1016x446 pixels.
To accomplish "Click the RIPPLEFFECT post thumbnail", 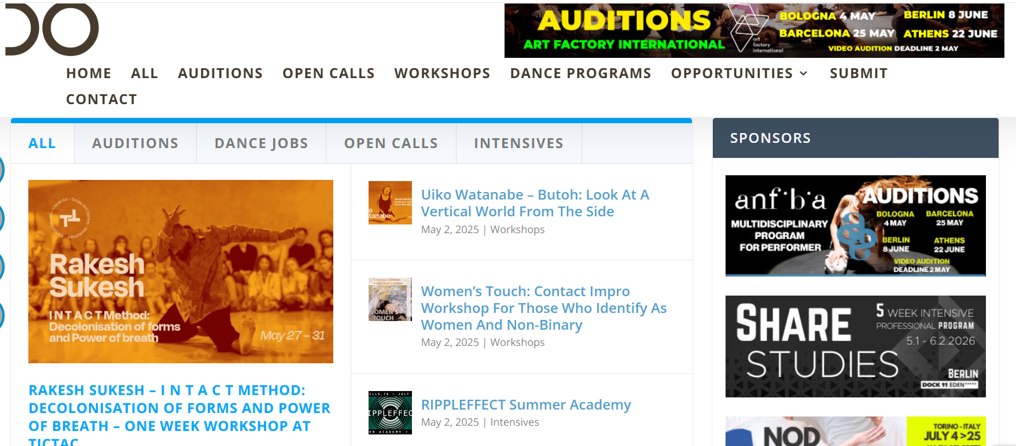I will click(390, 412).
